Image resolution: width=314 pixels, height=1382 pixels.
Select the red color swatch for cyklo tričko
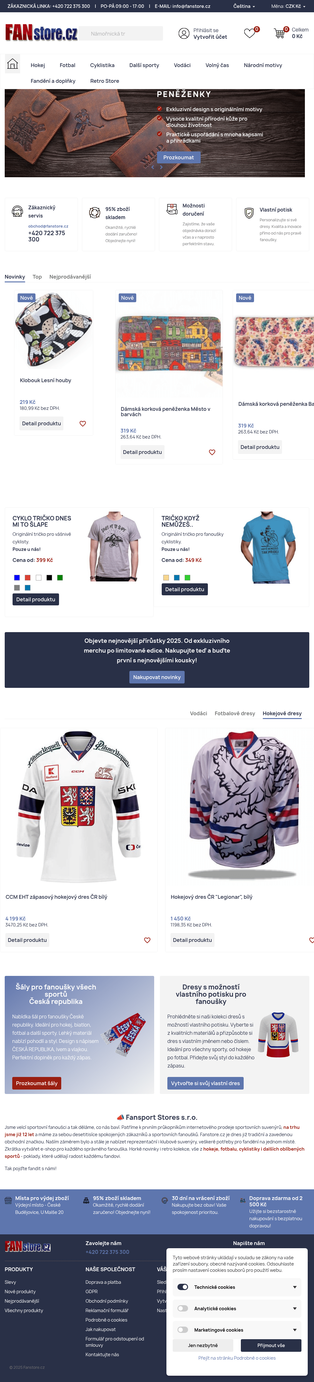28,578
